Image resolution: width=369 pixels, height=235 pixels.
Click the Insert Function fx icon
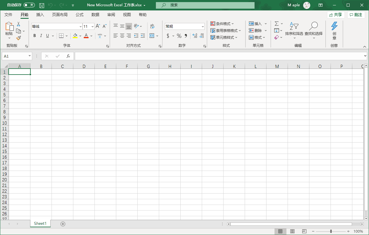pos(68,56)
